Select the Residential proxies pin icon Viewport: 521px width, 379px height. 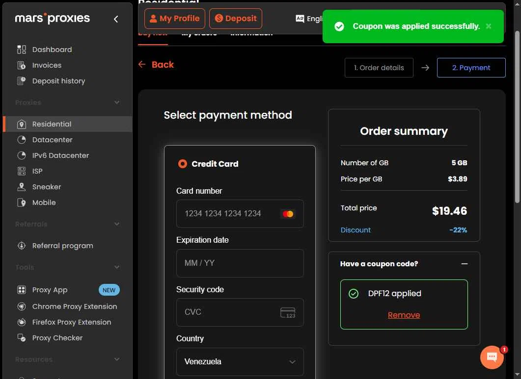[x=22, y=124]
